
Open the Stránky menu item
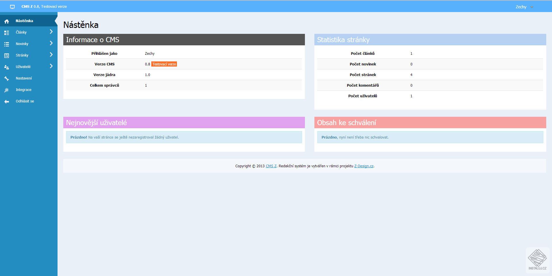click(x=29, y=55)
